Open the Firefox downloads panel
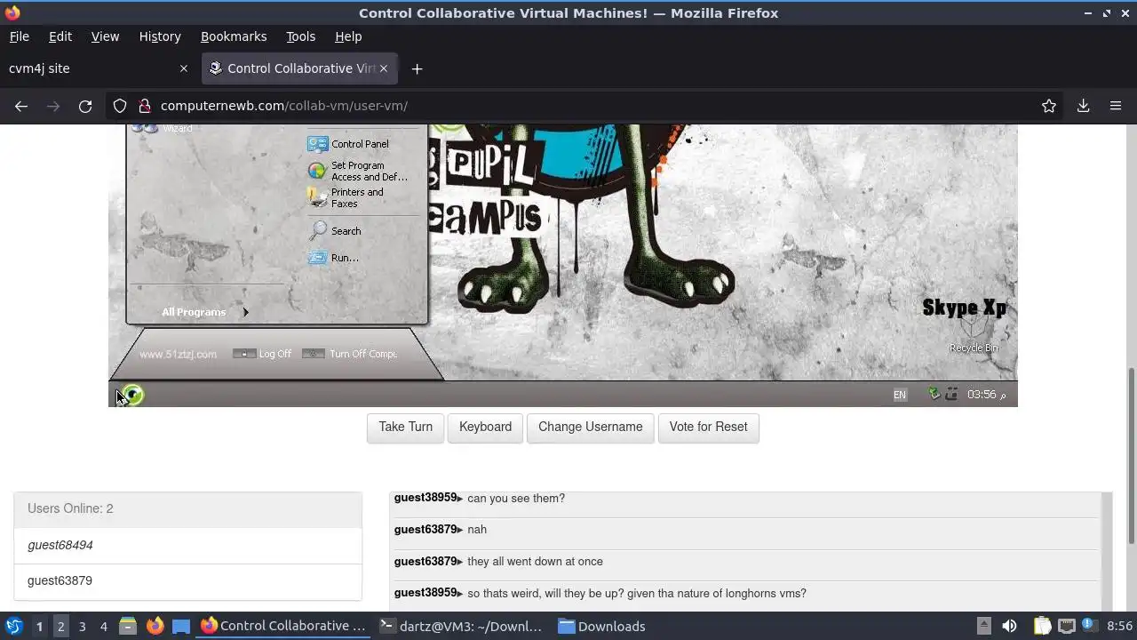The width and height of the screenshot is (1137, 640). [1083, 106]
